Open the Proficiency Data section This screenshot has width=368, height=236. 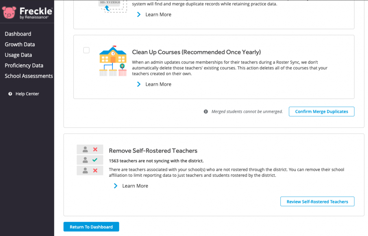click(24, 65)
